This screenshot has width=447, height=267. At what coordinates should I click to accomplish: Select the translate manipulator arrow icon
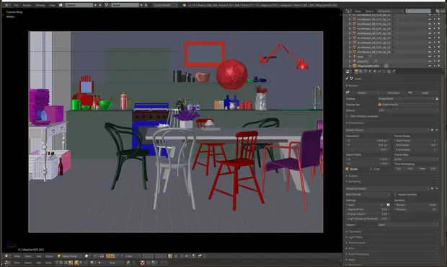click(x=112, y=256)
